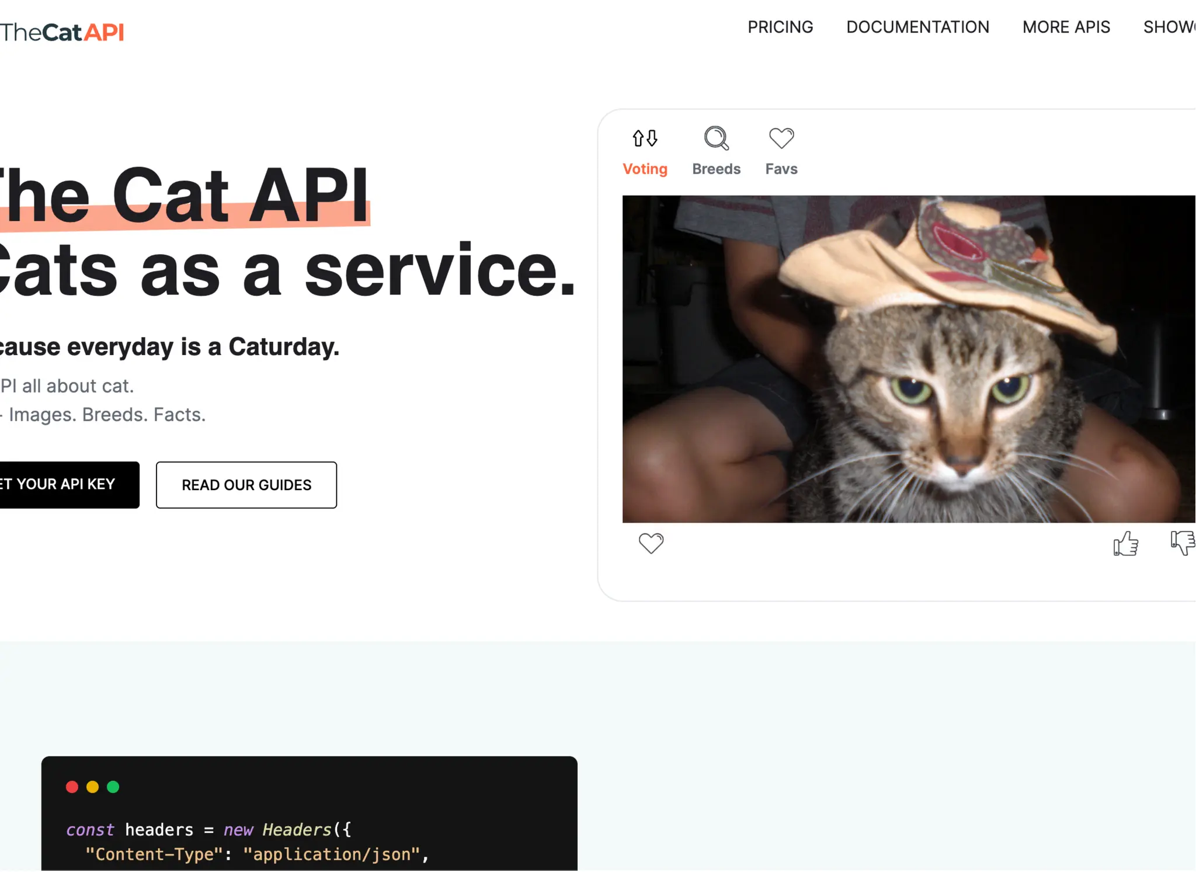This screenshot has width=1196, height=872.
Task: Click the Read Our Guides button
Action: click(246, 485)
